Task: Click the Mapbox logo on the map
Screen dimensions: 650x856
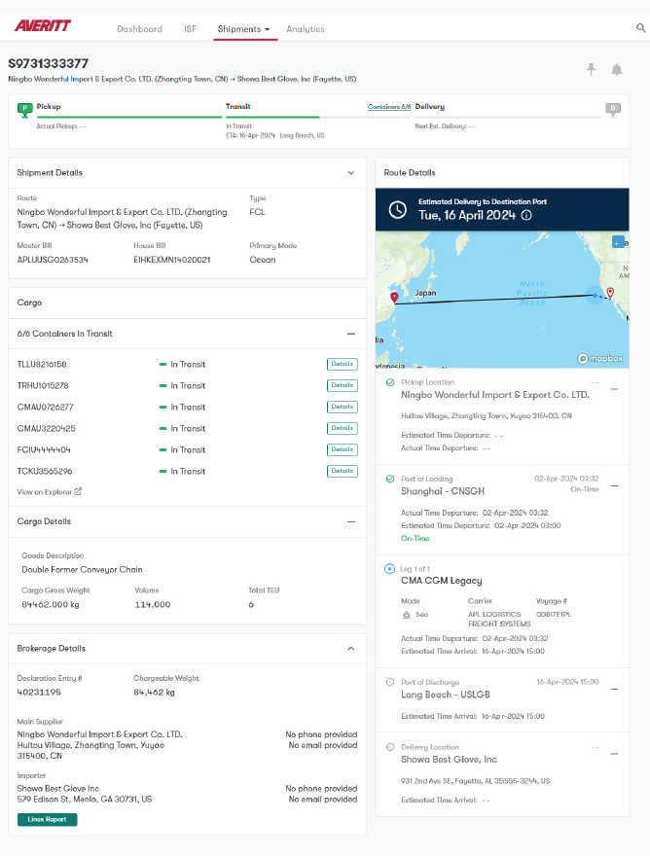Action: pos(600,358)
